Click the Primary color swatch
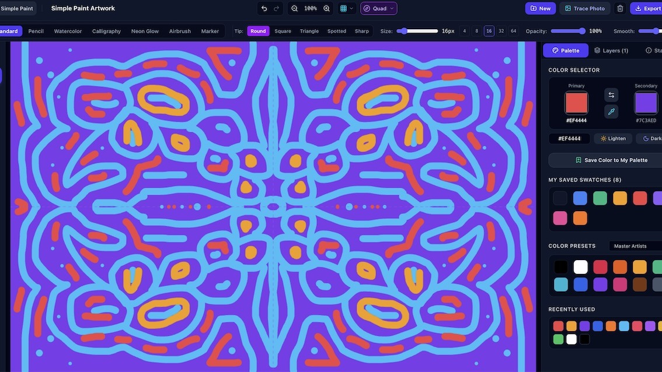Screen dimensions: 662x372 [x=576, y=103]
